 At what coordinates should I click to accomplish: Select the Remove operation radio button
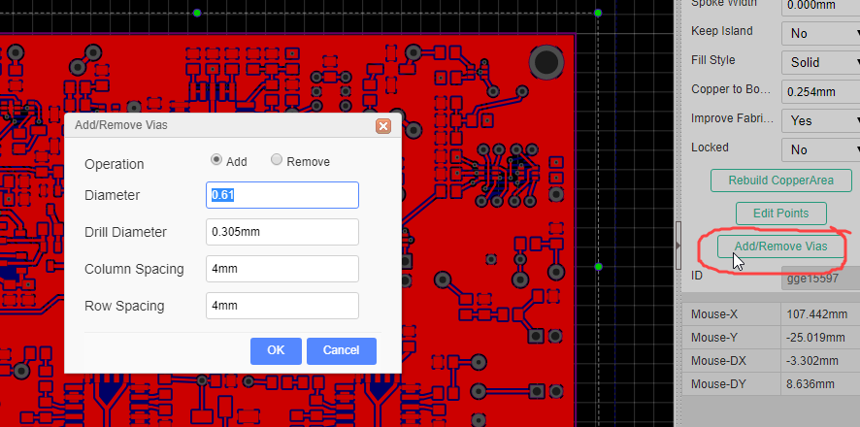pos(277,160)
